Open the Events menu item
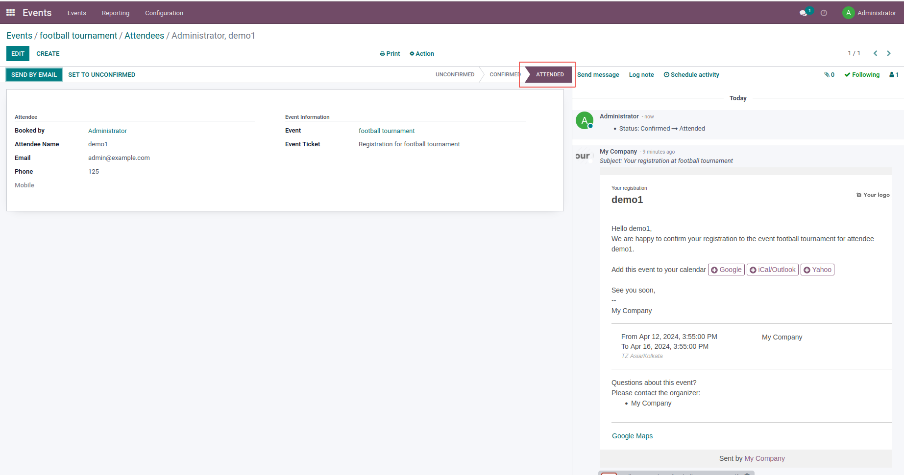 pos(77,13)
